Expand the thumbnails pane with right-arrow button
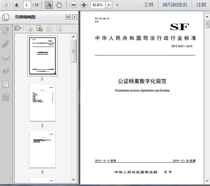The width and height of the screenshot is (210, 186). click(75, 17)
